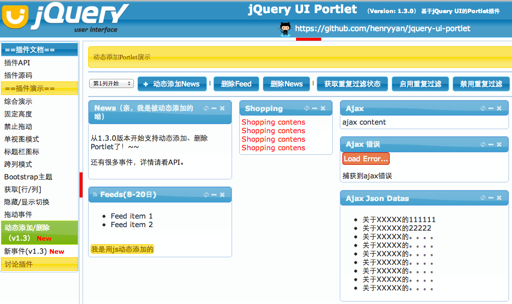The width and height of the screenshot is (512, 304).
Task: Expand the ==插件文档== section header
Action: pos(39,50)
